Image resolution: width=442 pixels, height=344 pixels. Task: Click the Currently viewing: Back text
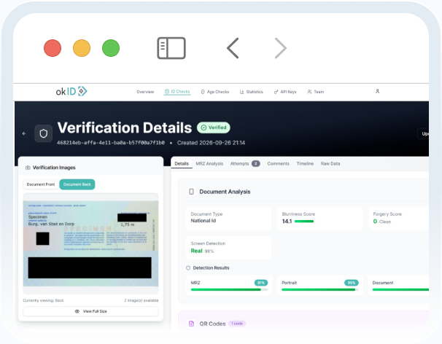click(x=43, y=300)
